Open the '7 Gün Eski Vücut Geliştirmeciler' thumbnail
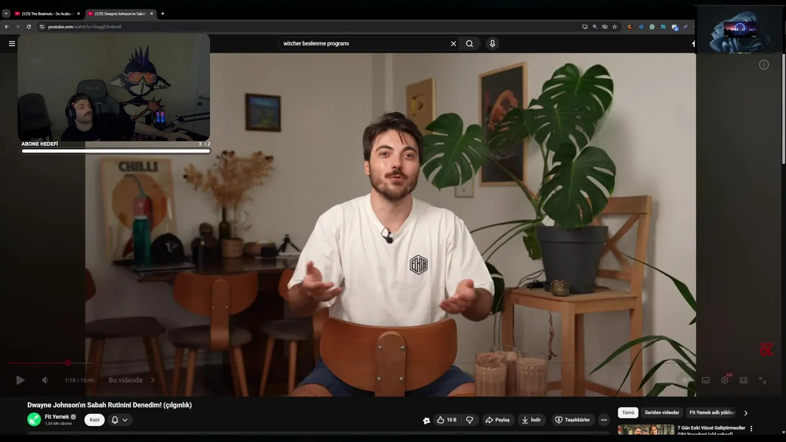The height and width of the screenshot is (442, 786). click(x=646, y=430)
